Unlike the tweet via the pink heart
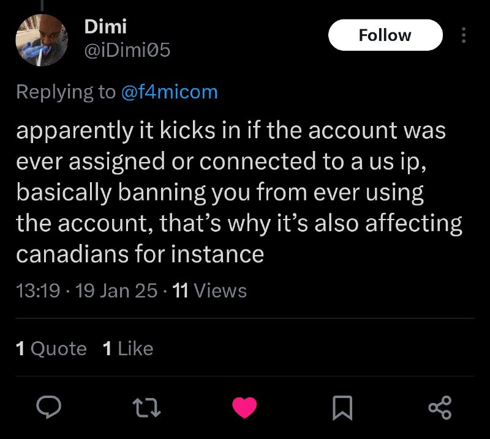490x439 pixels. click(x=244, y=408)
